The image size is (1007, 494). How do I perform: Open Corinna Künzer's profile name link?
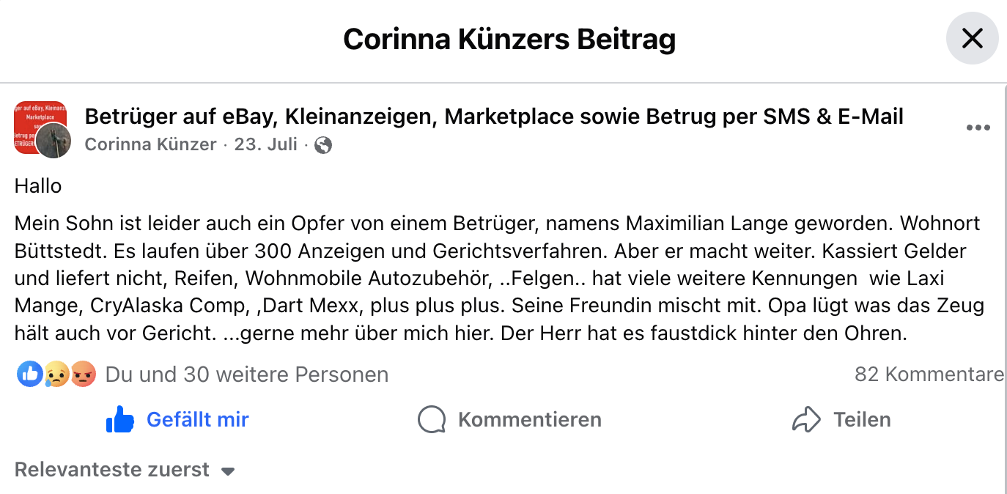(150, 144)
